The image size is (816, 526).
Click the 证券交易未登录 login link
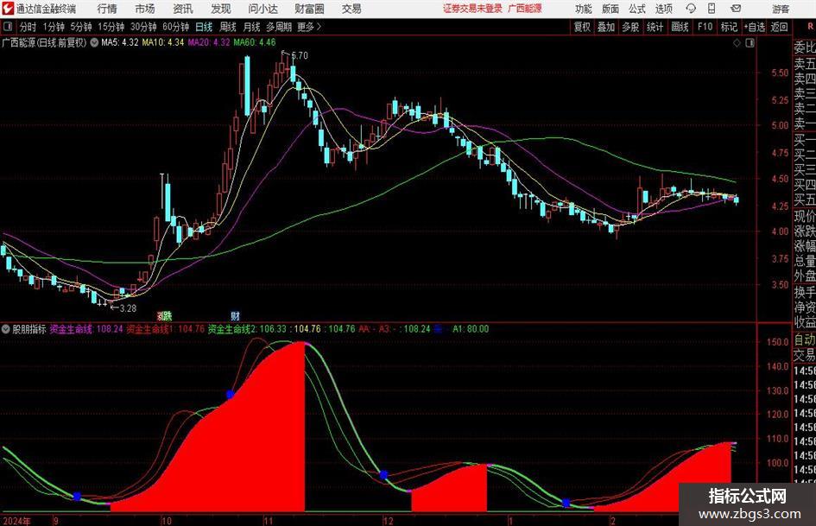472,9
